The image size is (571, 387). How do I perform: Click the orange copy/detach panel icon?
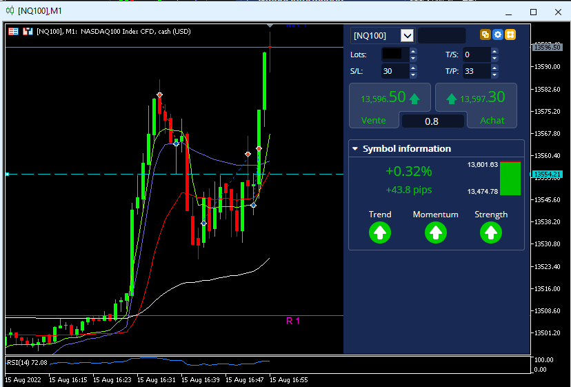click(x=485, y=34)
